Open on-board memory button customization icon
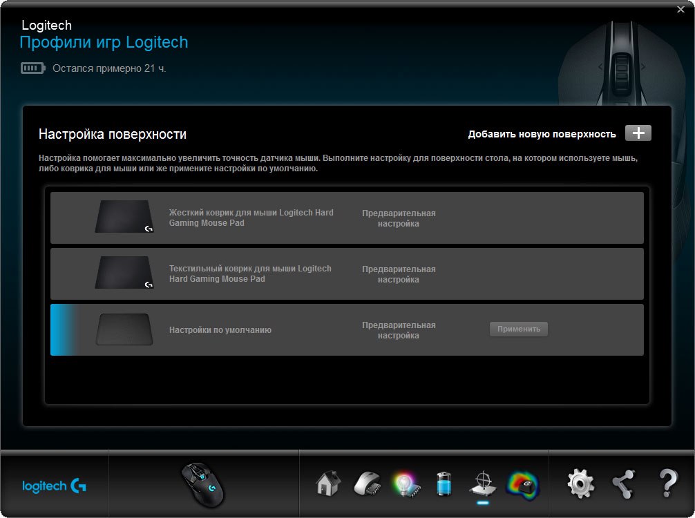695x518 pixels. [368, 483]
